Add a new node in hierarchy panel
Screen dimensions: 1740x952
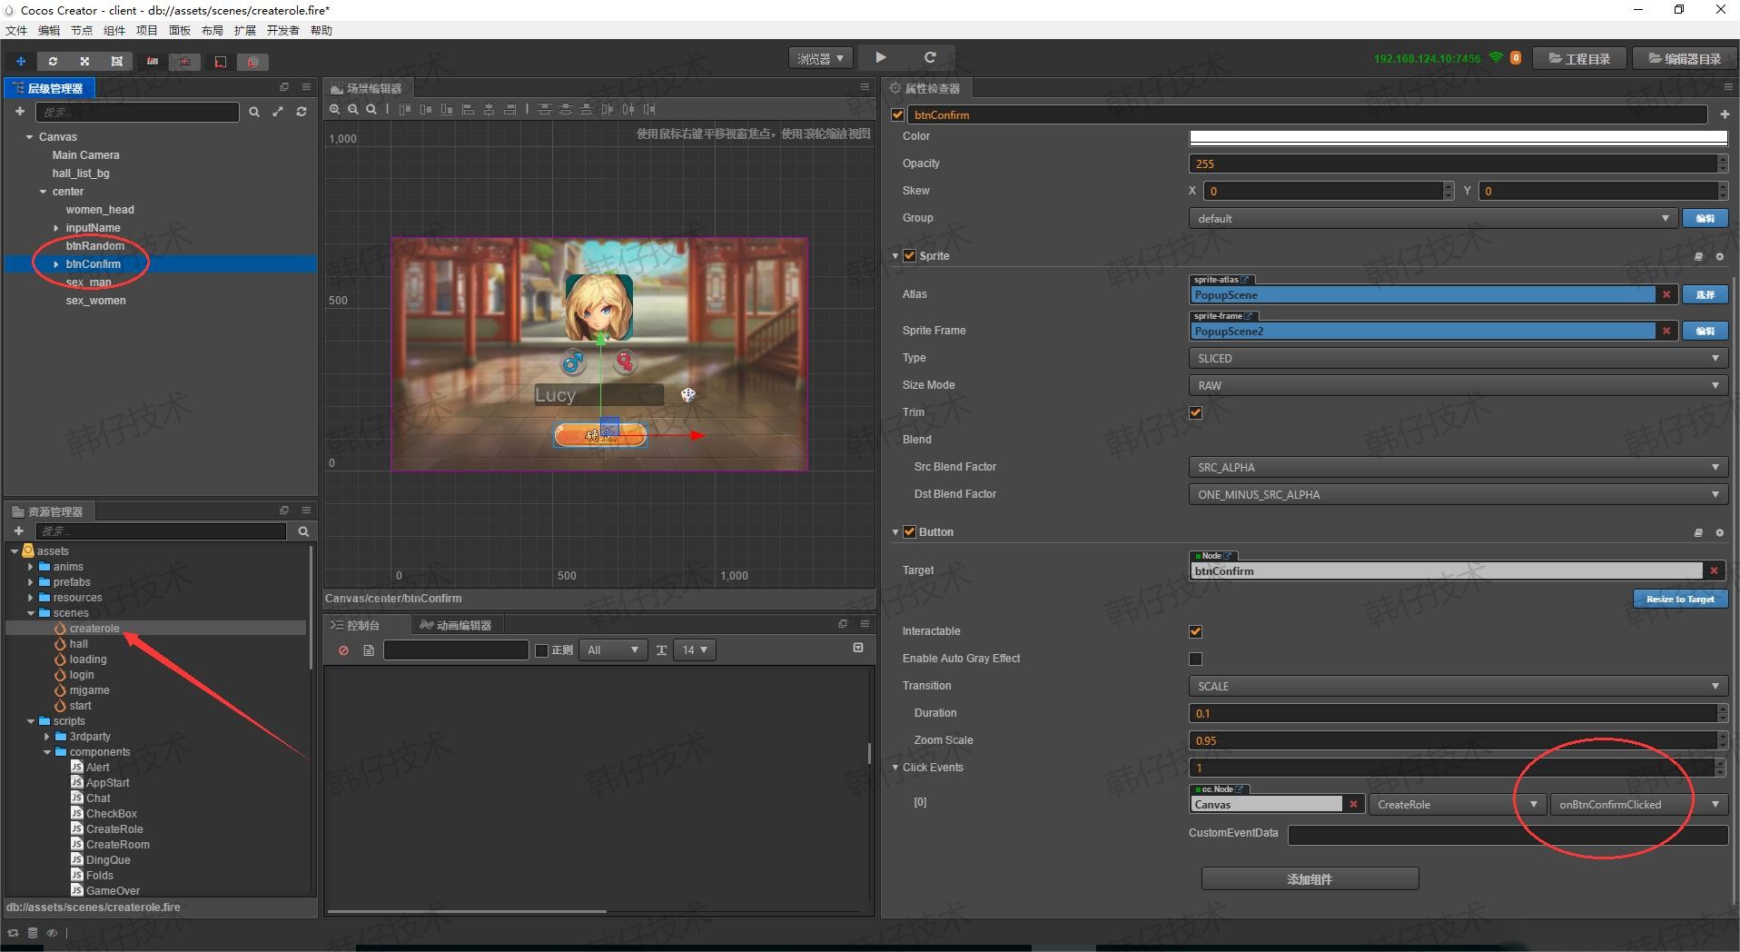coord(19,111)
